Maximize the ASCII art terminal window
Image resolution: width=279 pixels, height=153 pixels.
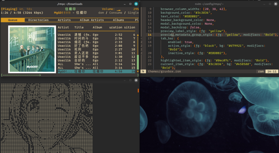130,80
